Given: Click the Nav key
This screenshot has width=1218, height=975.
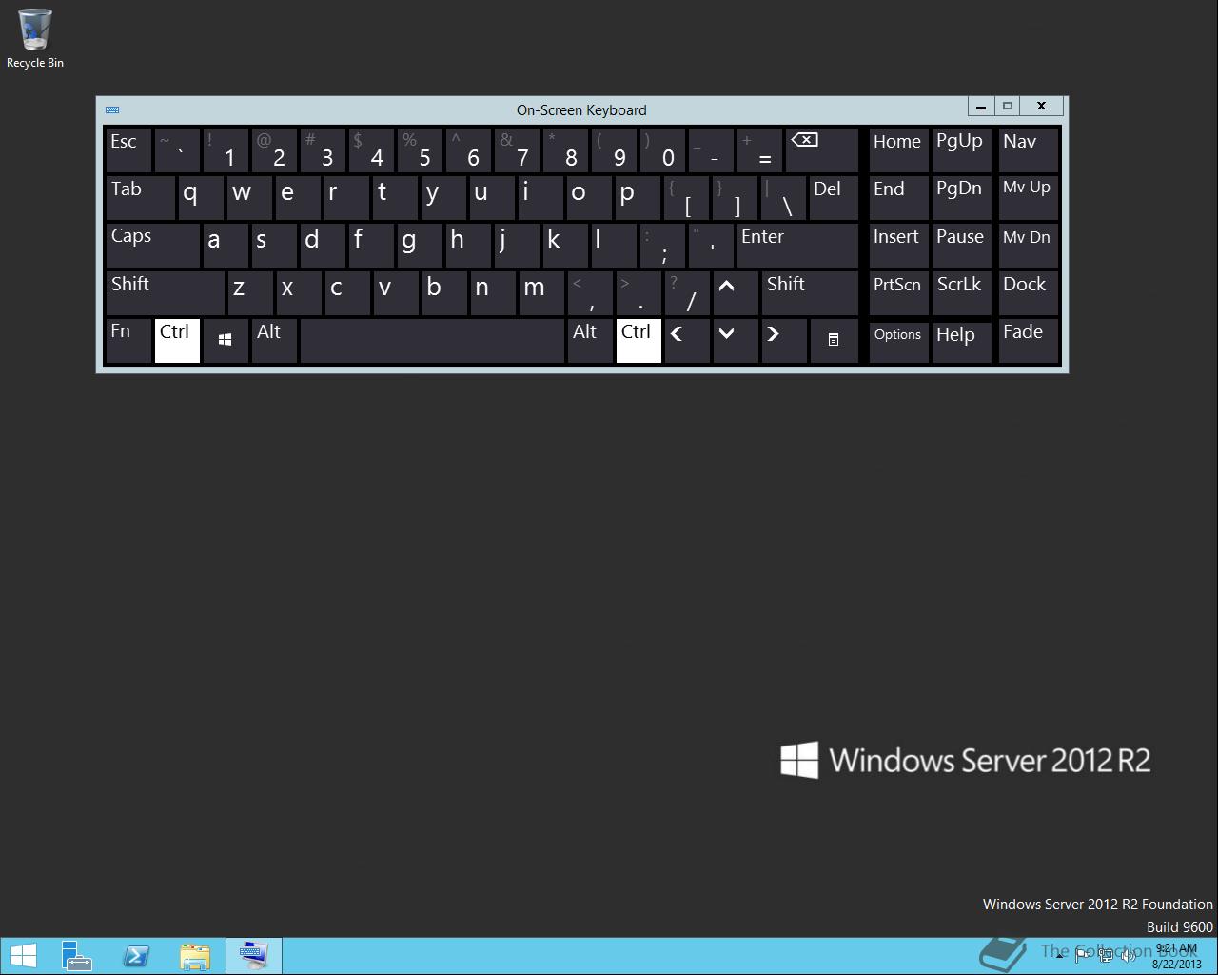Looking at the screenshot, I should (x=1028, y=150).
